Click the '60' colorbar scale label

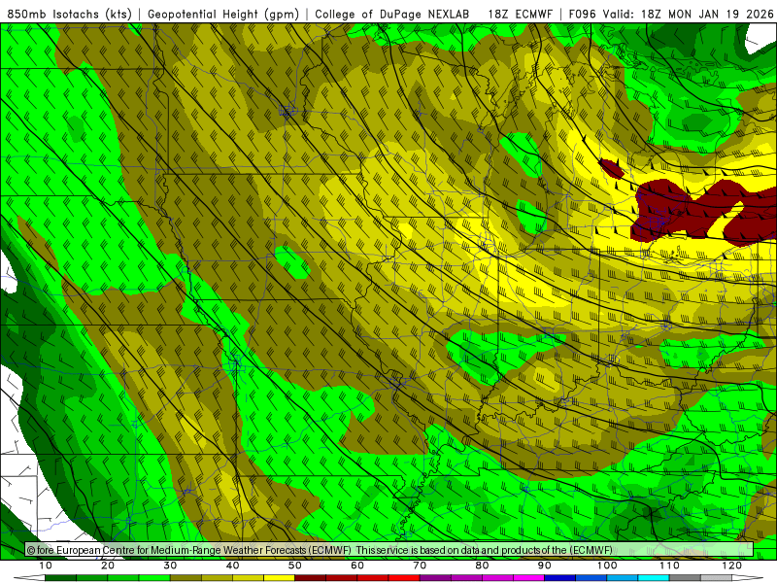(357, 566)
